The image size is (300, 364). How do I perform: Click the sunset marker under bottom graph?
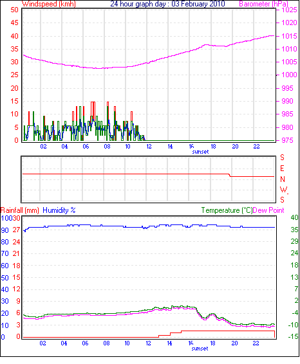point(200,349)
